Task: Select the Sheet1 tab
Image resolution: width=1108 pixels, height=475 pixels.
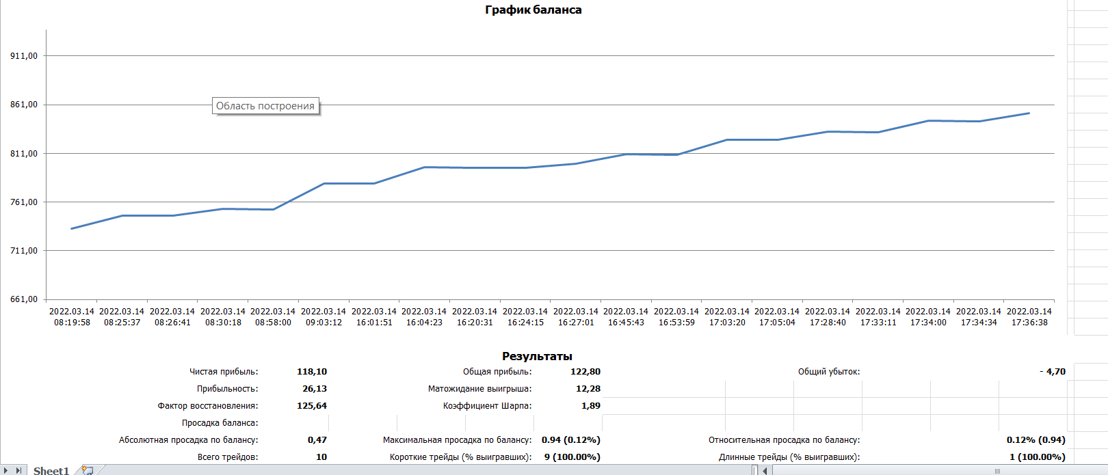Action: [51, 470]
